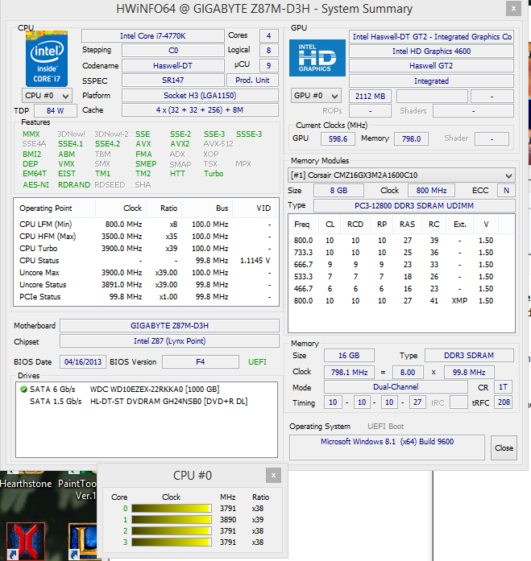Click the Microsoft Windows 8.1 OS field
This screenshot has height=561, width=531.
click(x=387, y=448)
